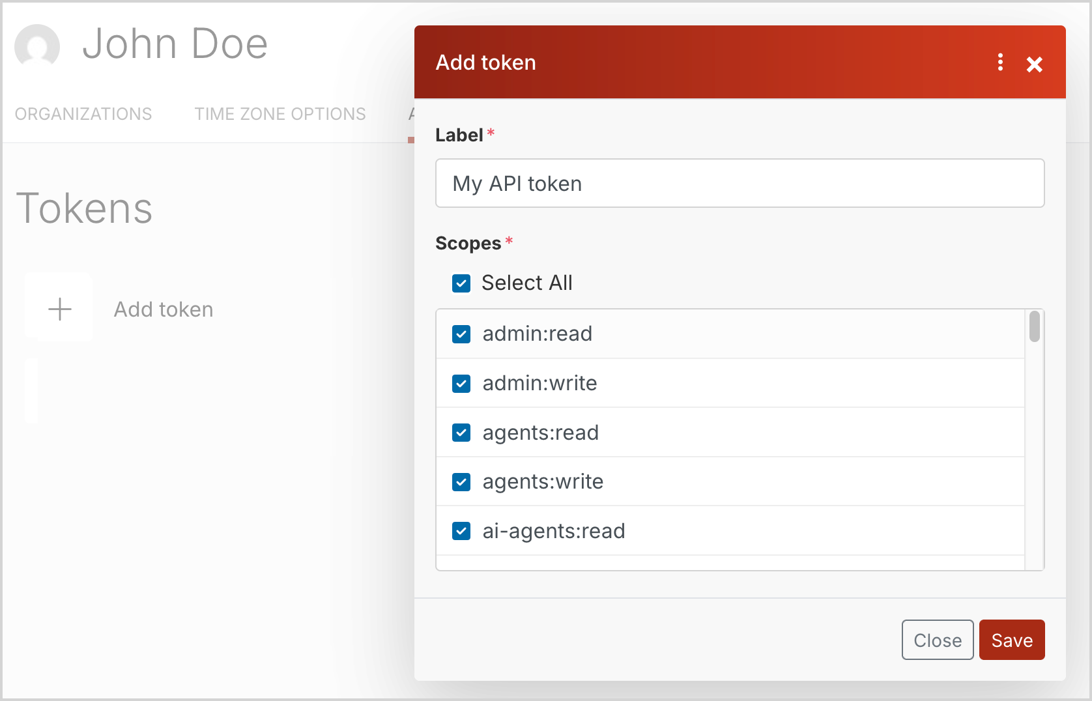Open the three-dot options menu in Add token dialog
This screenshot has height=701, width=1092.
tap(1000, 63)
